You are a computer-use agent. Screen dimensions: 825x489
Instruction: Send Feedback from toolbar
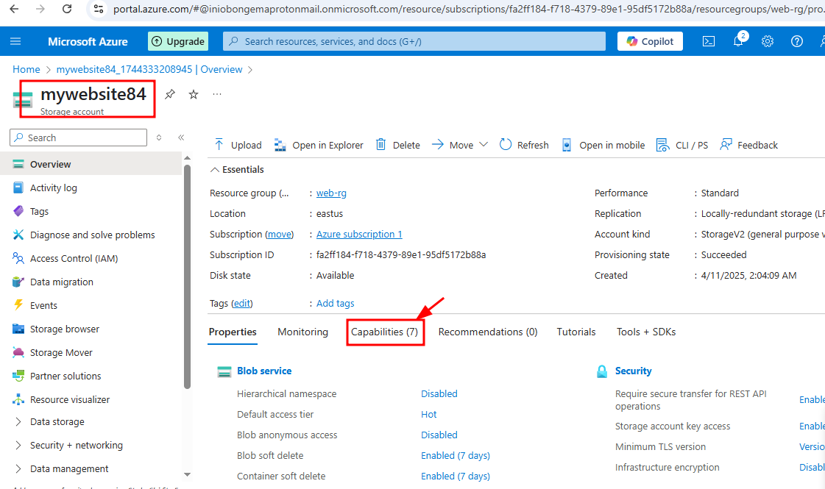748,145
